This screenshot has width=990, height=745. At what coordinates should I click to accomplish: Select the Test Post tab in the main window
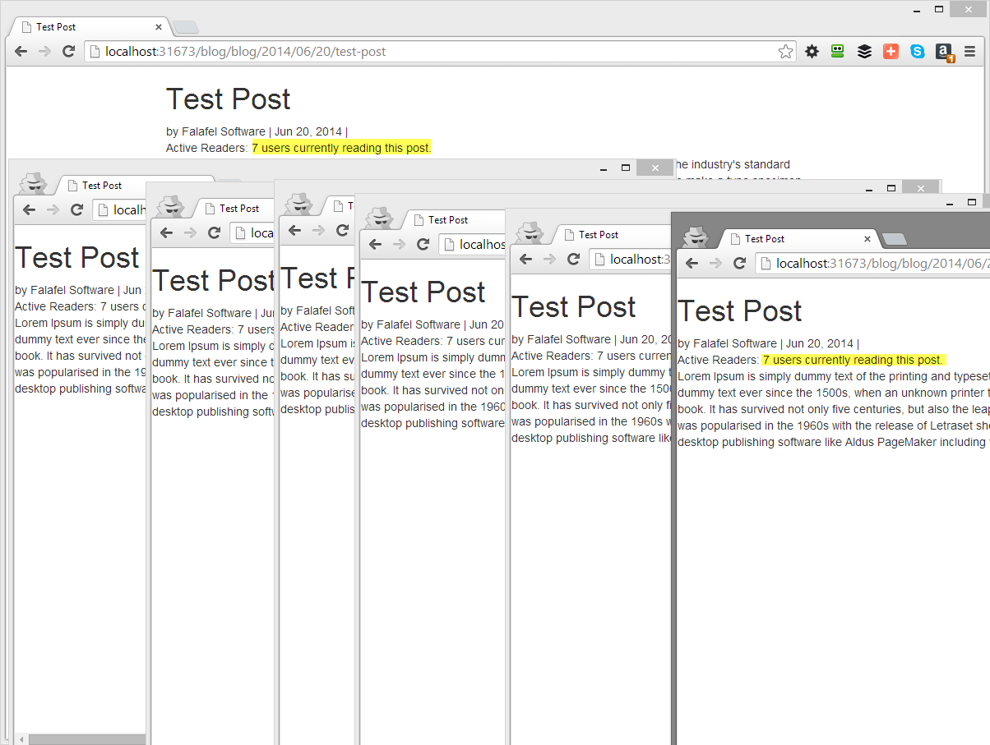point(56,26)
